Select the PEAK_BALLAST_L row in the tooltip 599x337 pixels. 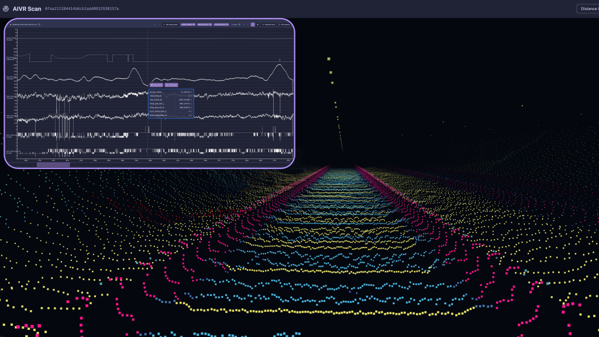171,104
